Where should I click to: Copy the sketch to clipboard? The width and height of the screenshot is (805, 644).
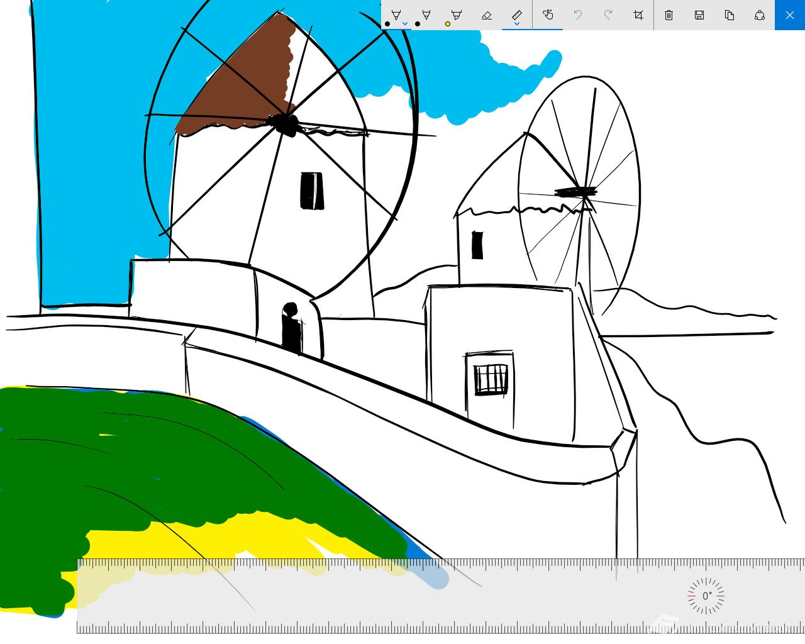point(730,14)
